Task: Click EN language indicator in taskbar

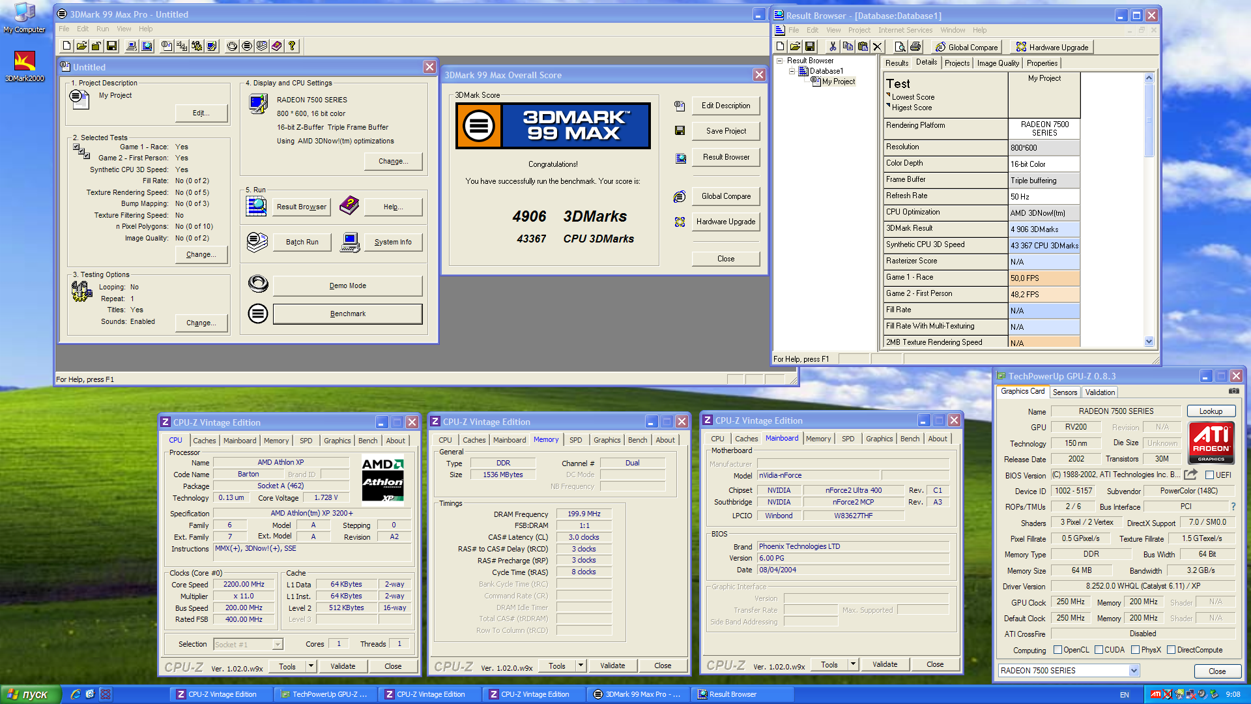Action: [1124, 695]
